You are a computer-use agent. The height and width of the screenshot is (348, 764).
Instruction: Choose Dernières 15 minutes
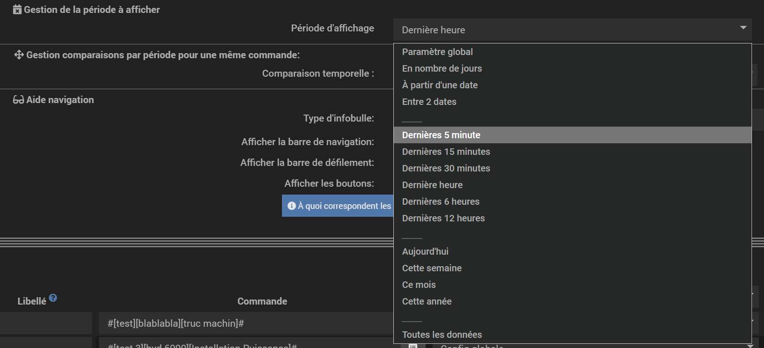pos(572,152)
